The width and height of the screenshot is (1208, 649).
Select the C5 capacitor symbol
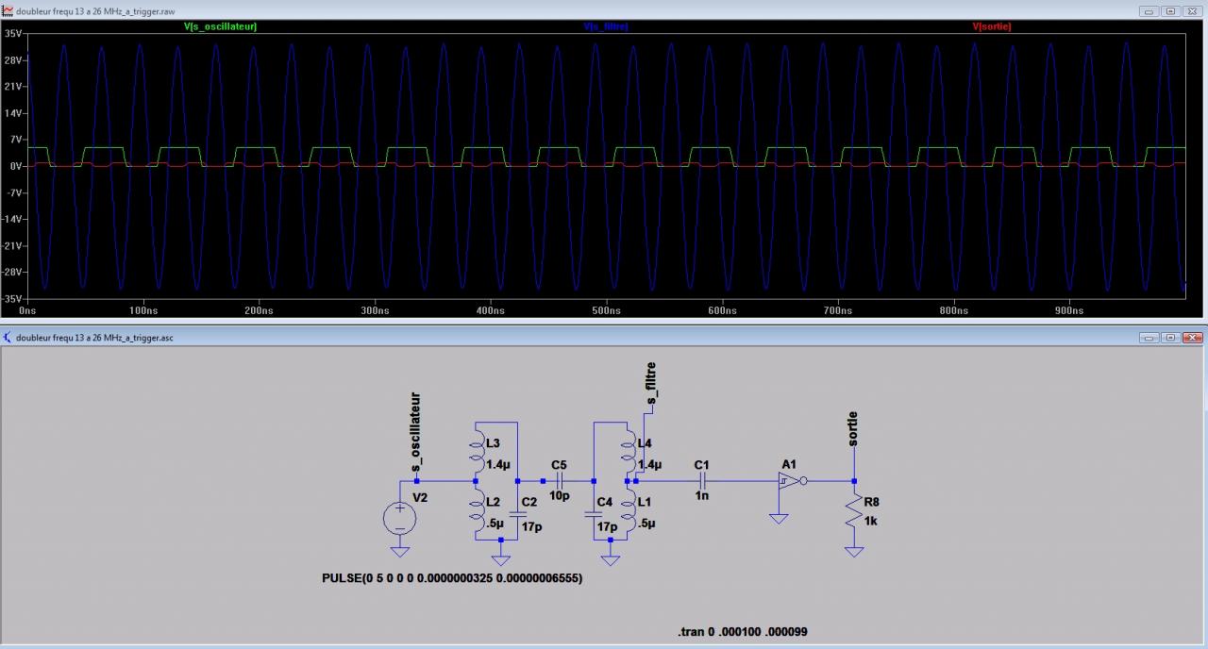(558, 480)
